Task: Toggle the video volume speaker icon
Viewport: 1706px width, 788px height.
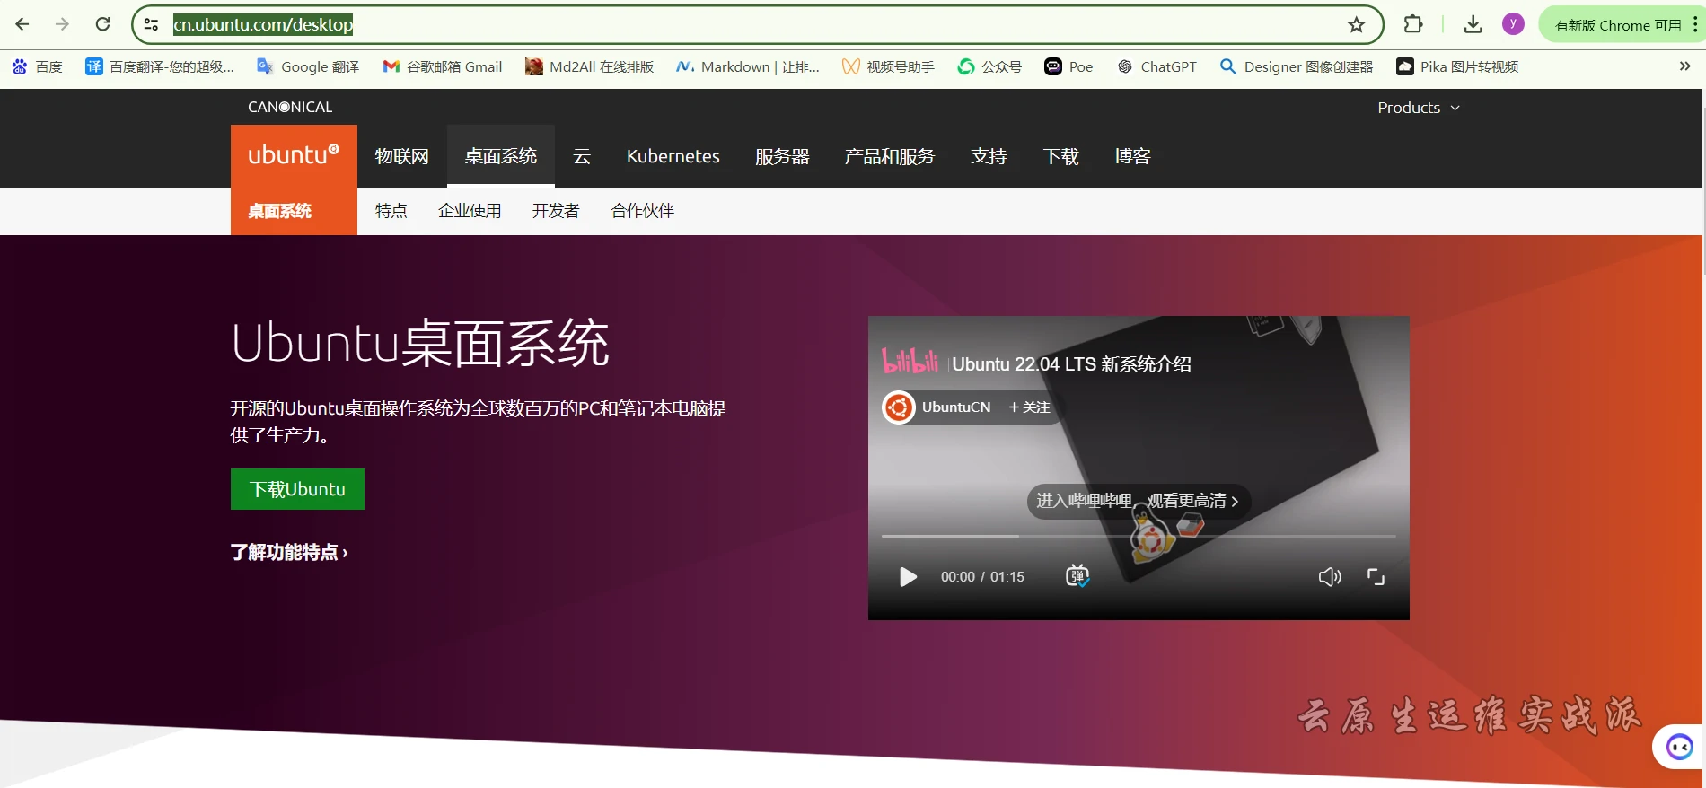Action: [x=1330, y=577]
